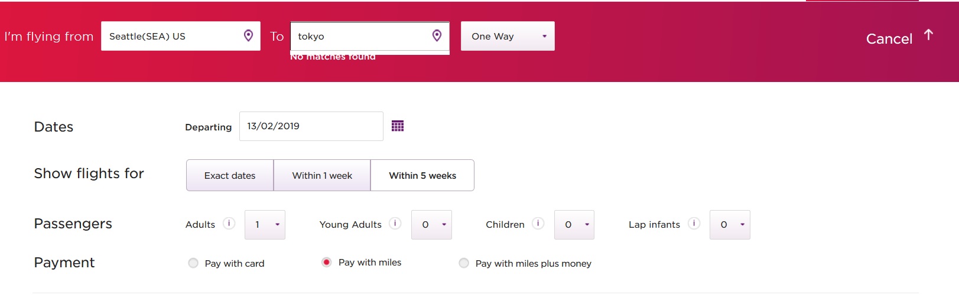
Task: Open the One Way trip type dropdown
Action: point(508,37)
